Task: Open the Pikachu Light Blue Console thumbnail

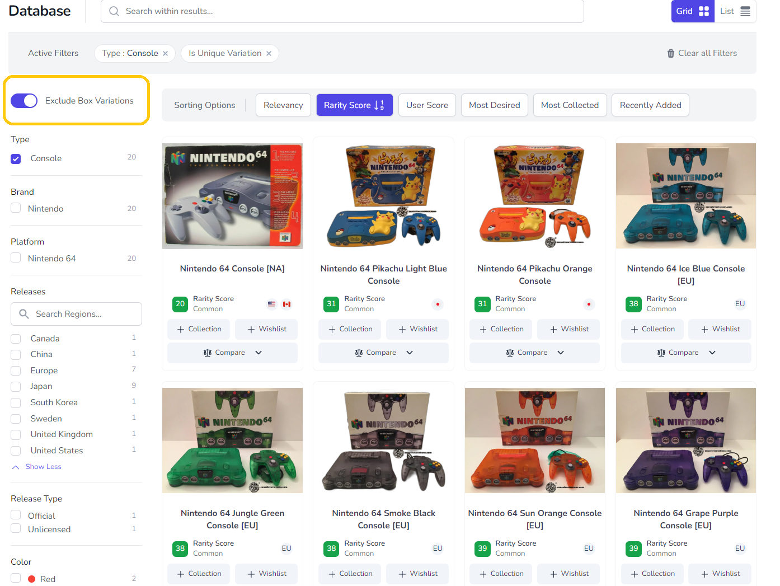Action: coord(383,196)
